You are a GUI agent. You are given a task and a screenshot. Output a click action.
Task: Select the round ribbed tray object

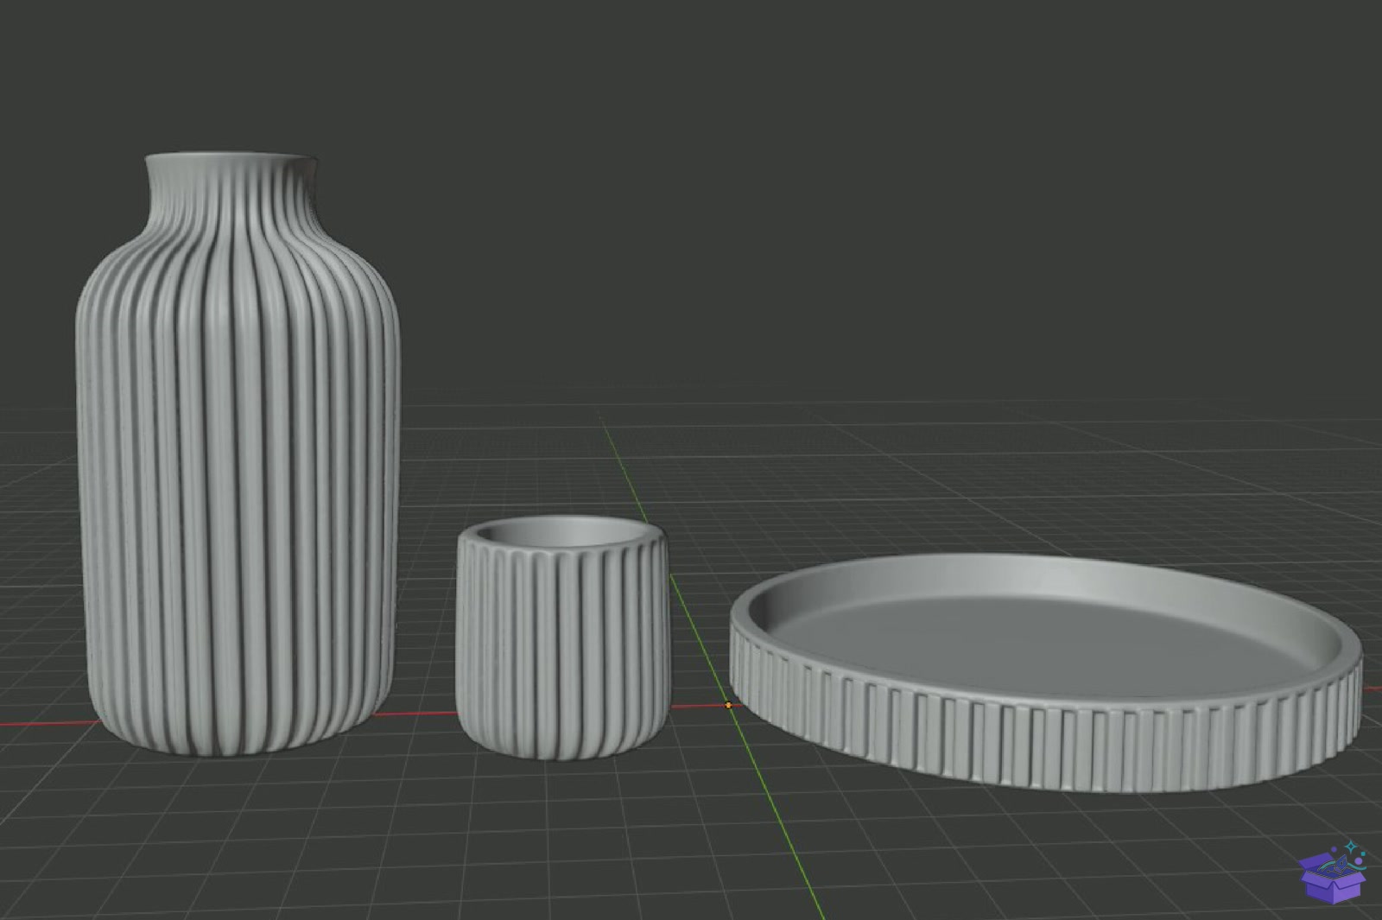point(1046,674)
